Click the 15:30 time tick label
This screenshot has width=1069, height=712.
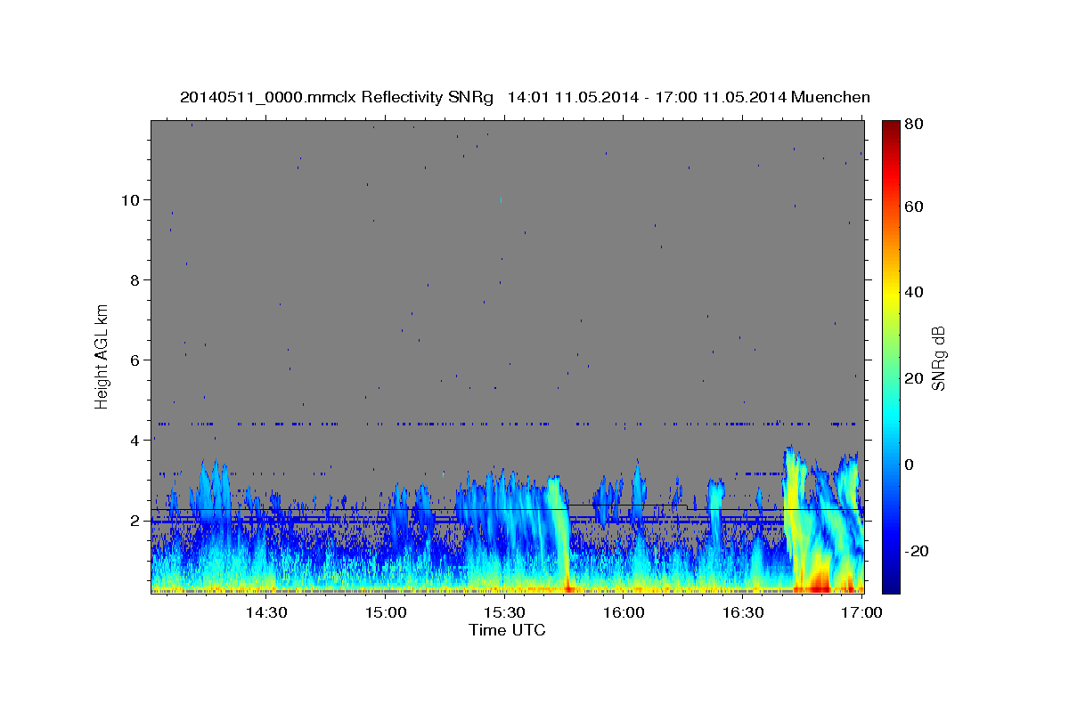[x=505, y=612]
